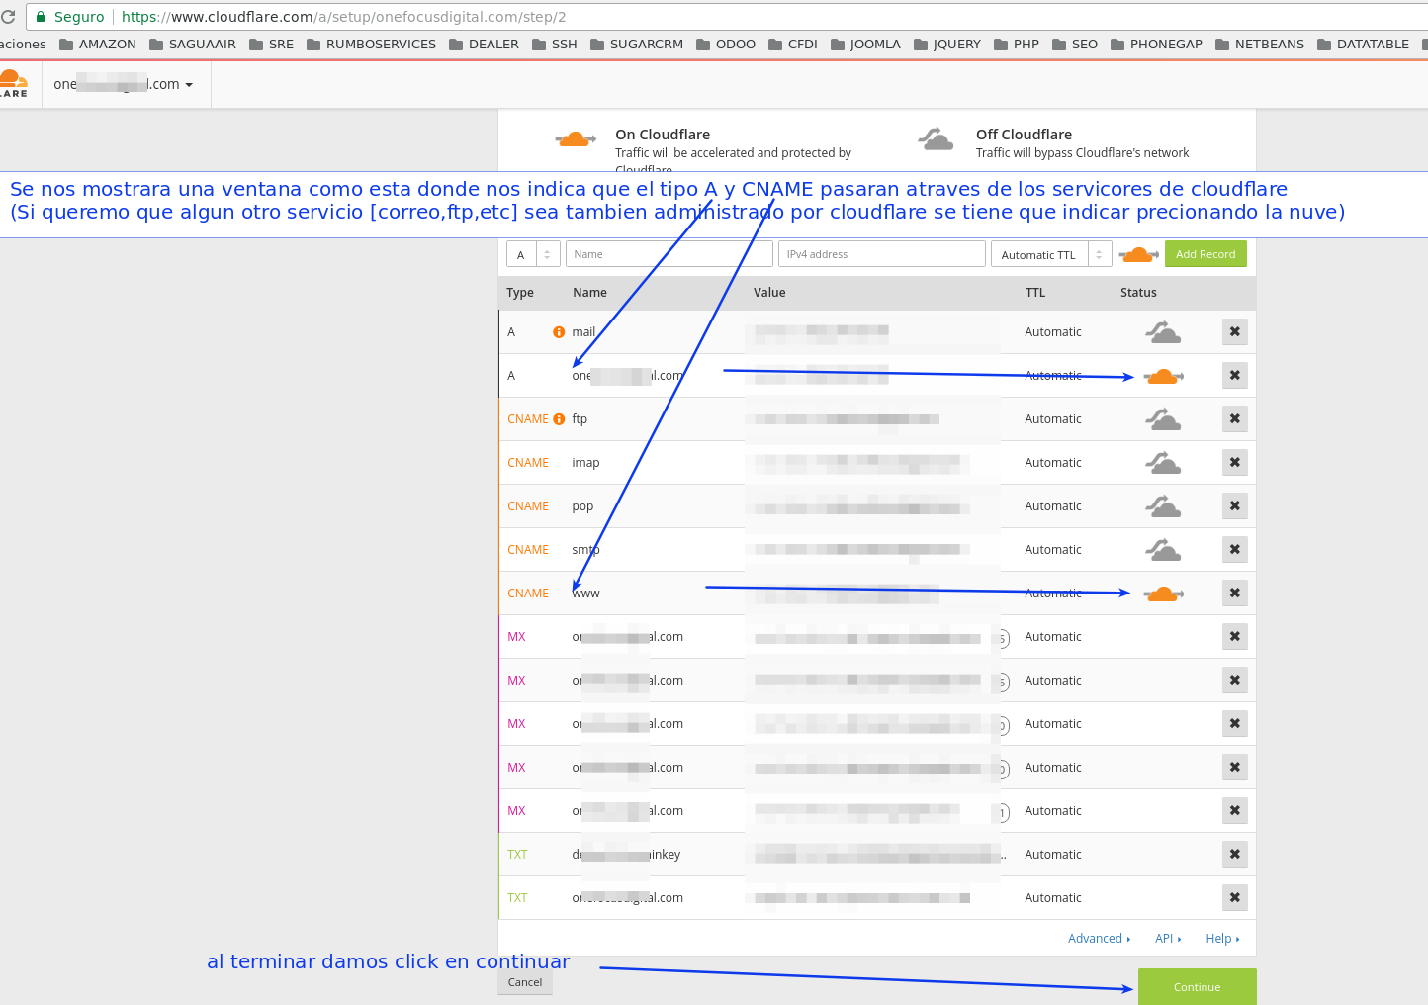Delete the pop CNAME record

(1235, 506)
